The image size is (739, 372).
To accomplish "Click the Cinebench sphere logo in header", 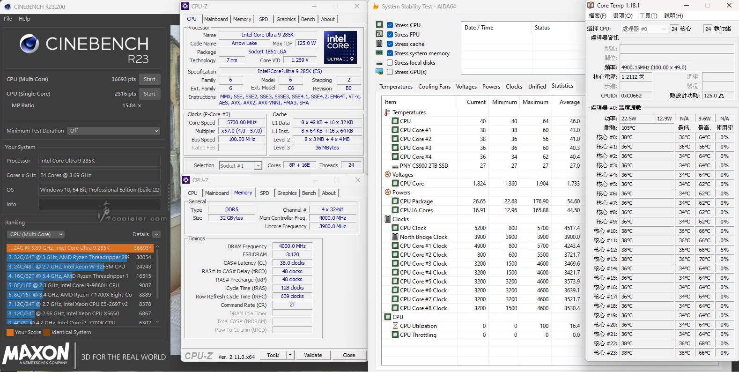I will point(30,44).
